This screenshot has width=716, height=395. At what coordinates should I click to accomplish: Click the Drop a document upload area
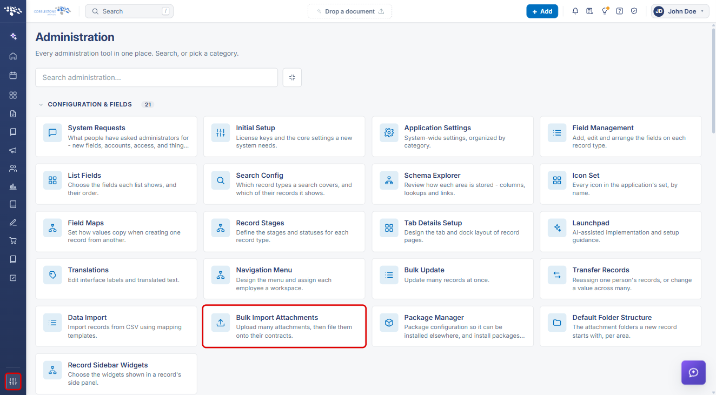(x=350, y=11)
